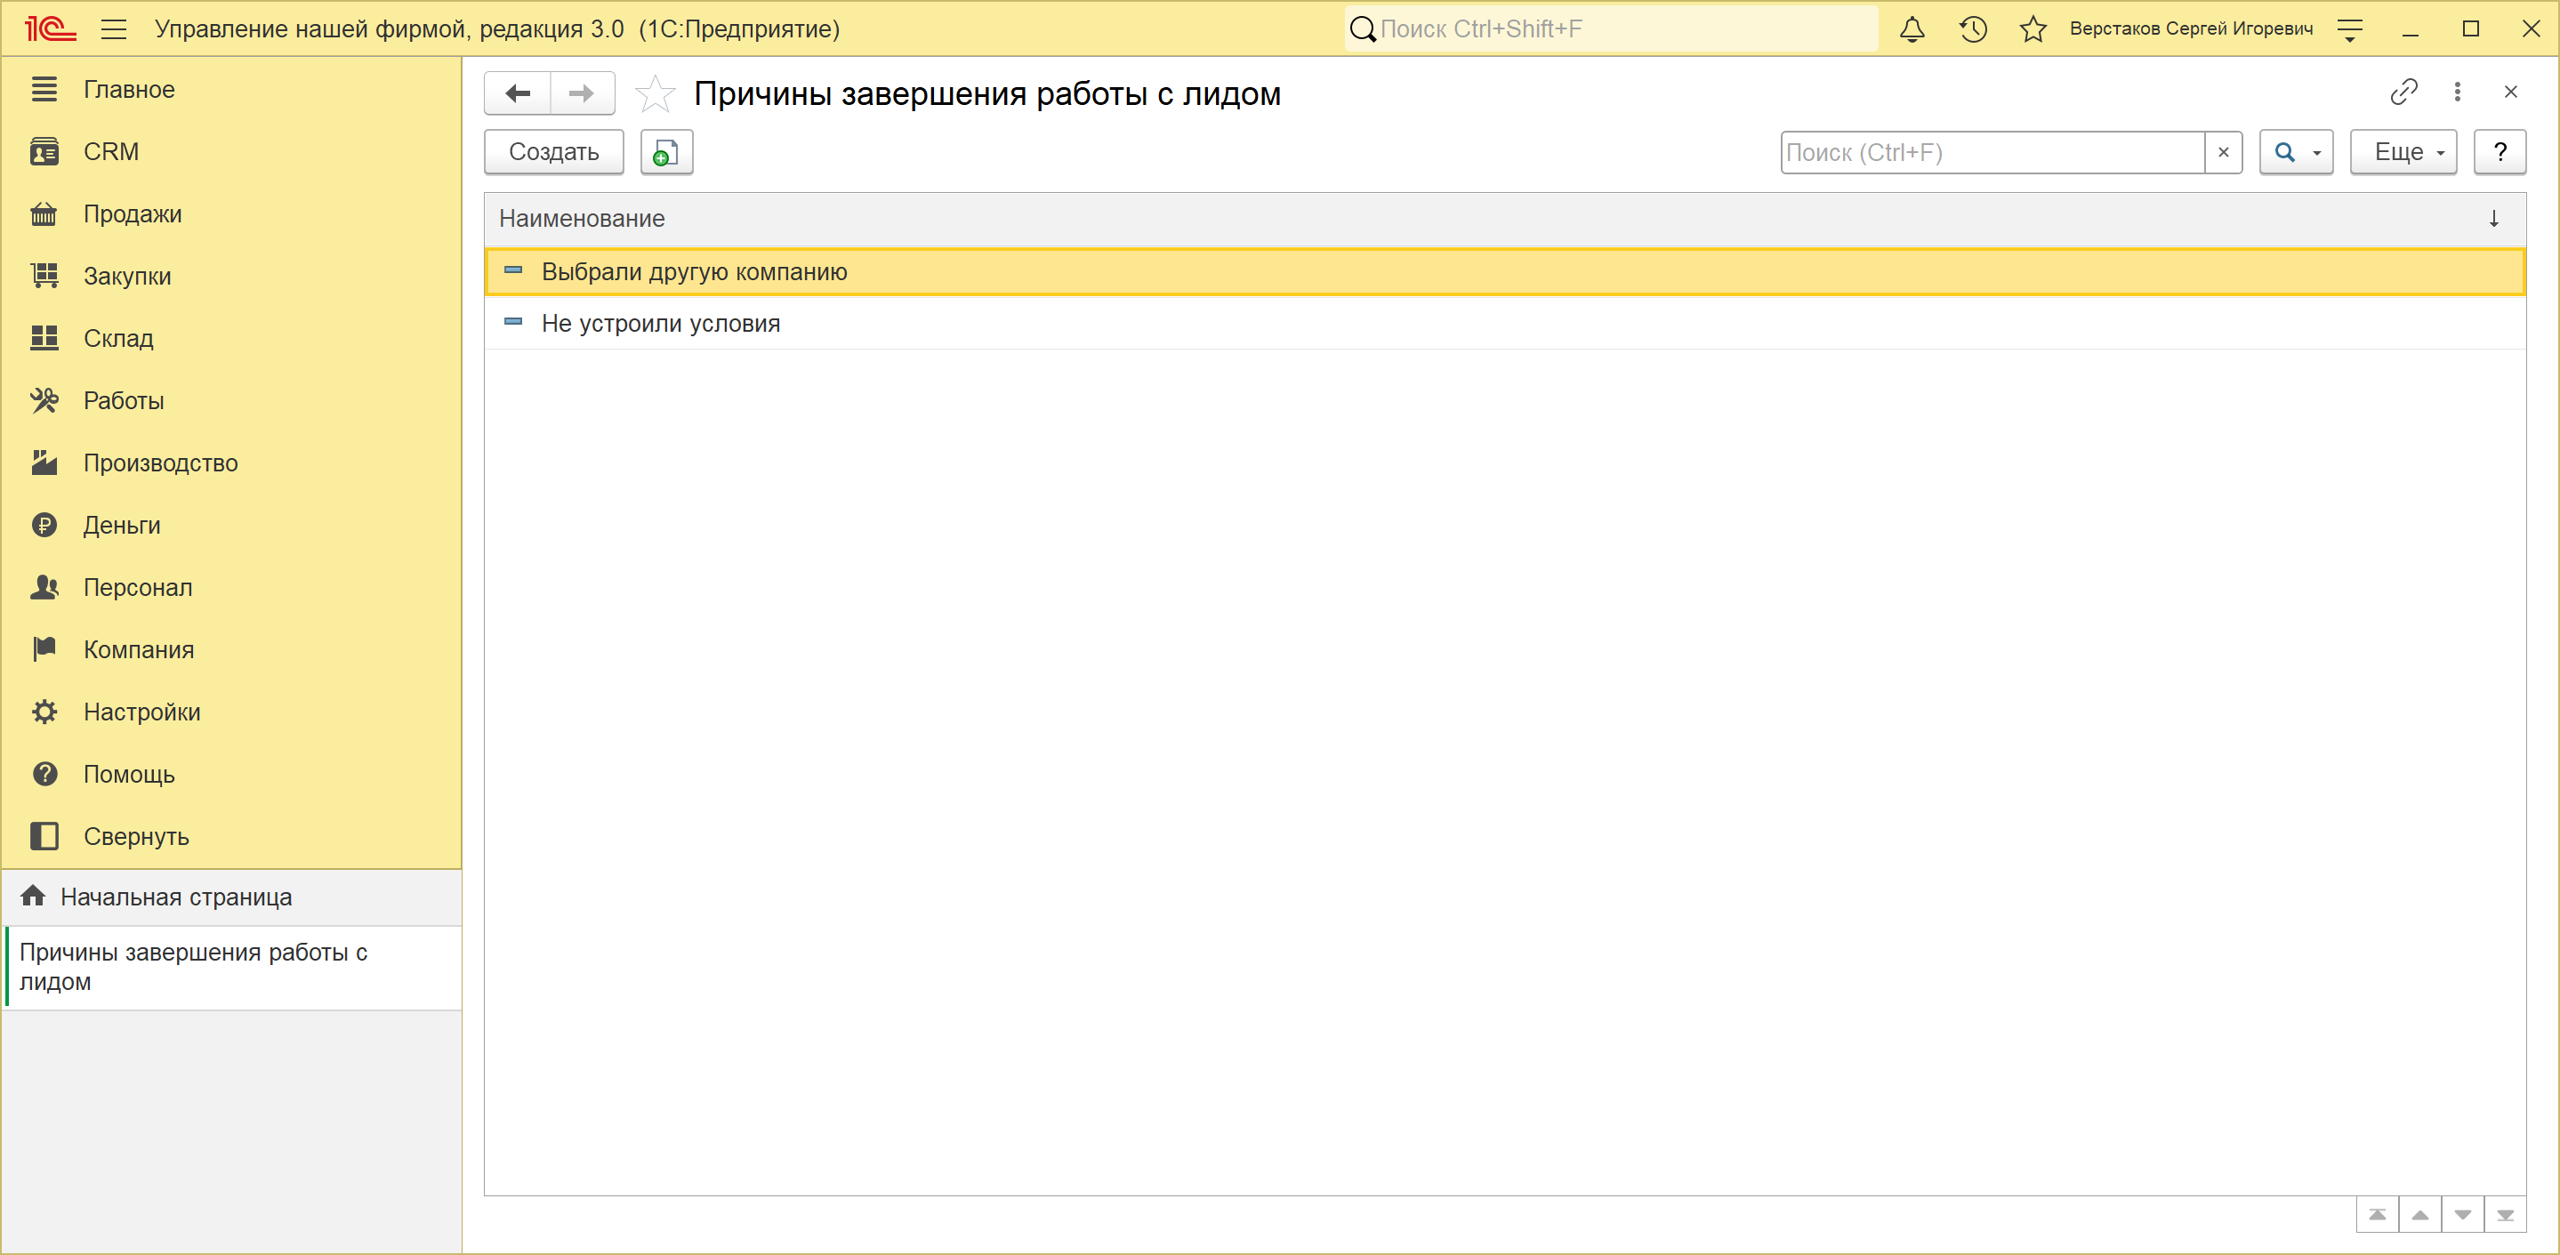Move down one item arrow
Image resolution: width=2560 pixels, height=1255 pixels.
2463,1215
